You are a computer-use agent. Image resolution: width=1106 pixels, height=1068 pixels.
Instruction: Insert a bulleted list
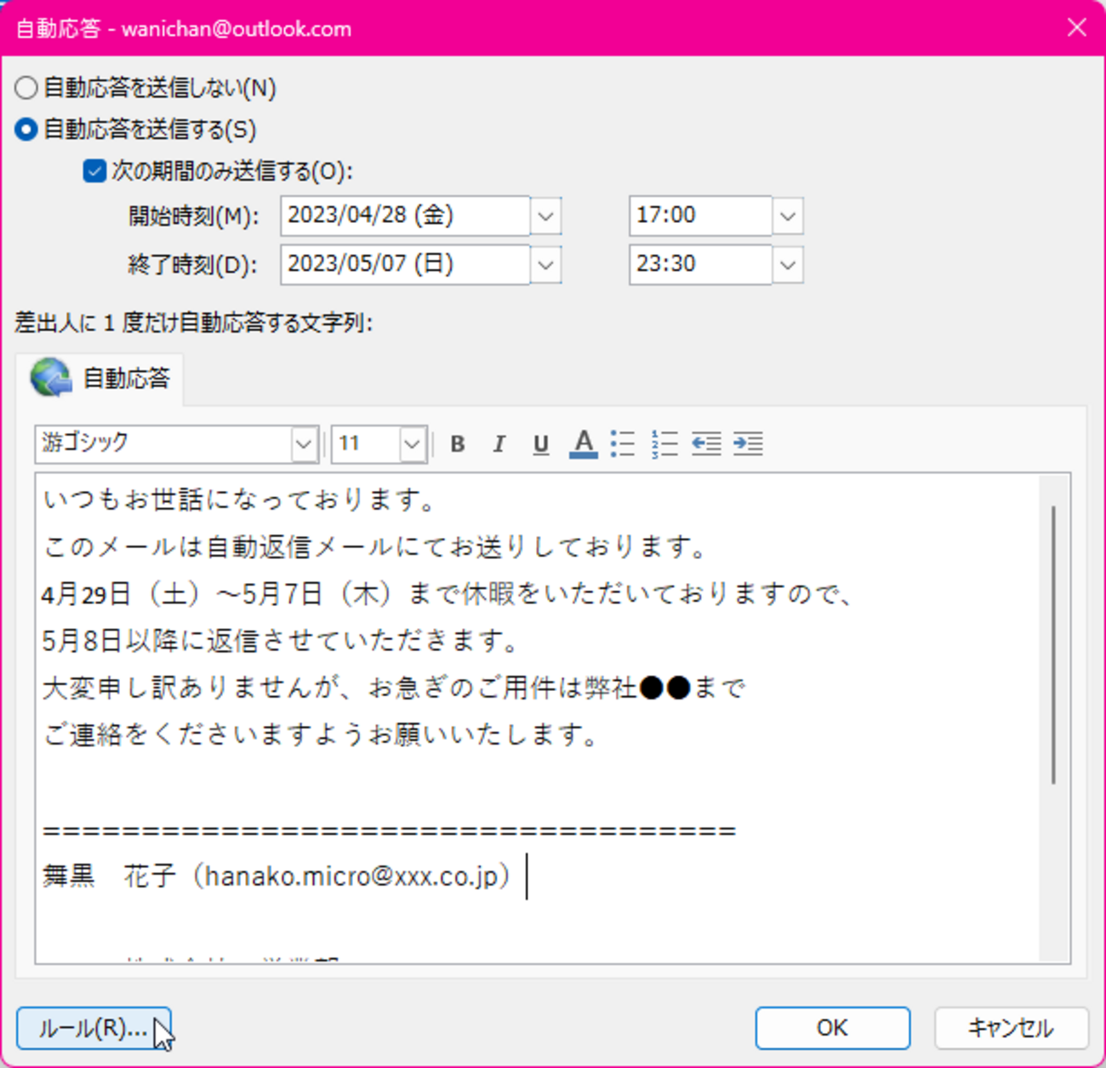click(x=624, y=443)
